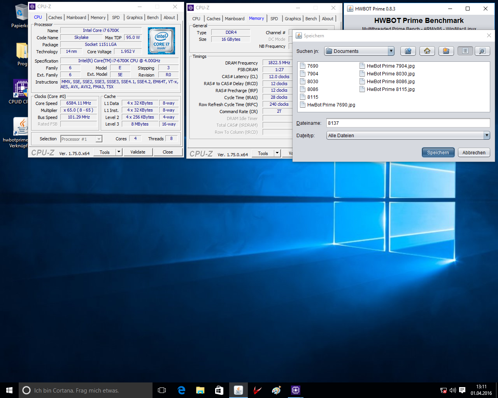This screenshot has height=398, width=498.
Task: Open Task View from taskbar
Action: tap(162, 390)
